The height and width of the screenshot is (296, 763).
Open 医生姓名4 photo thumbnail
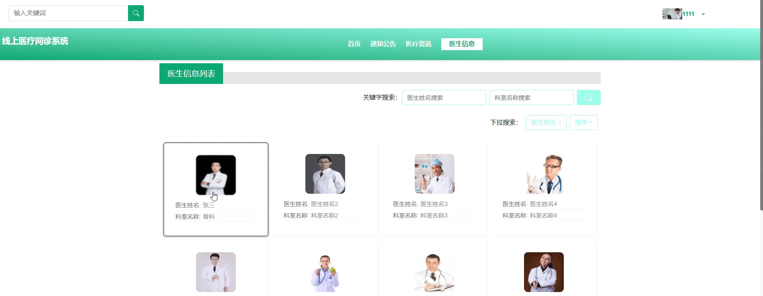pos(544,174)
